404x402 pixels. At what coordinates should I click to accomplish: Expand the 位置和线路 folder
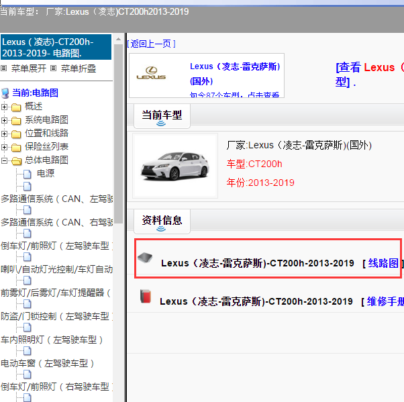[4, 134]
